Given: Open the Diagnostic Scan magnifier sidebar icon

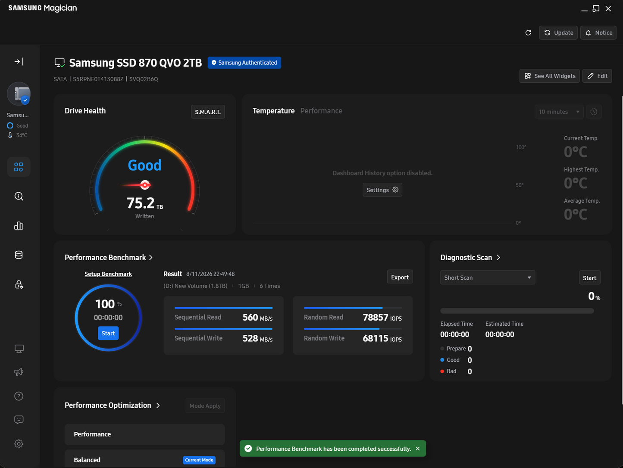Looking at the screenshot, I should point(19,197).
